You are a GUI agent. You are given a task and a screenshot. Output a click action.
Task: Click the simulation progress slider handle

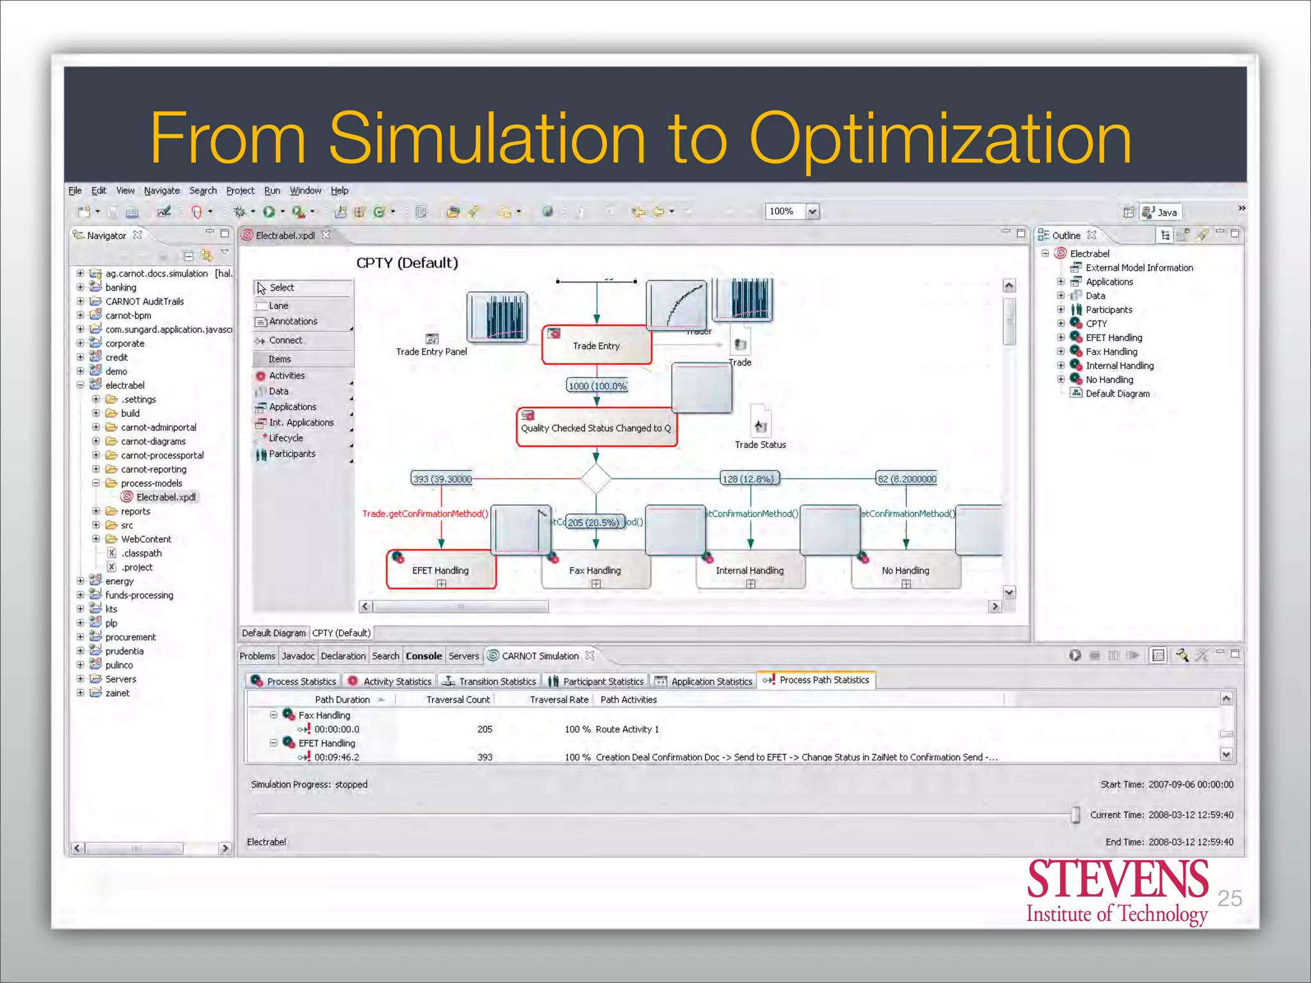1075,815
